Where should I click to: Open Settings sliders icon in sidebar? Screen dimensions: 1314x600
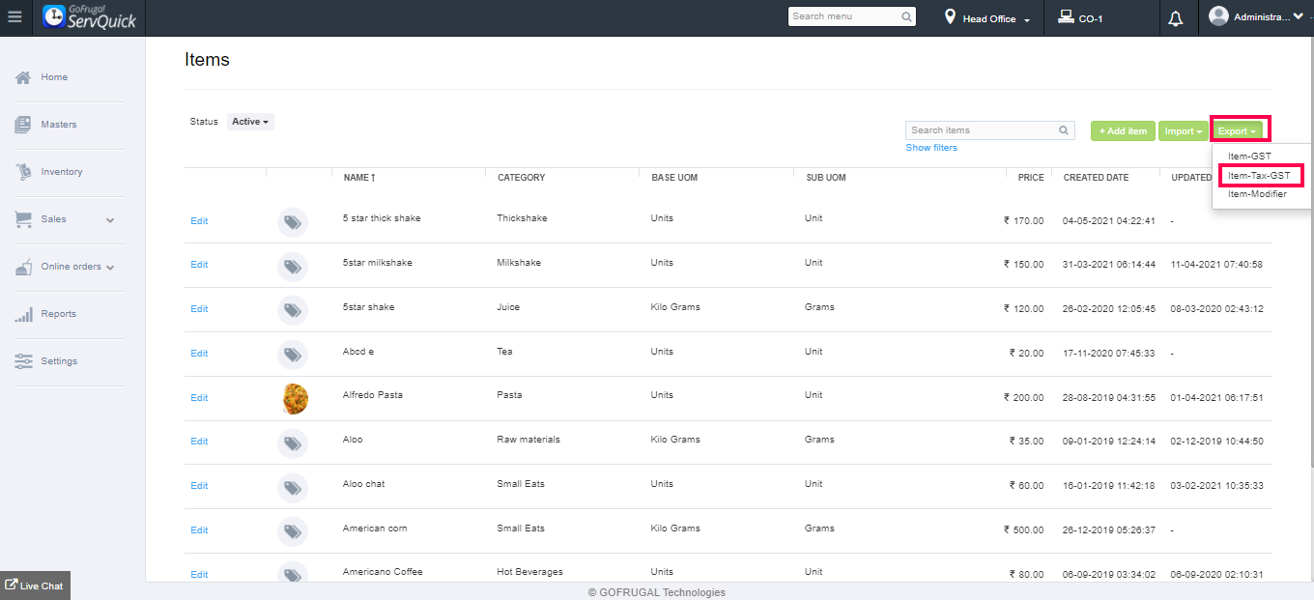[23, 361]
